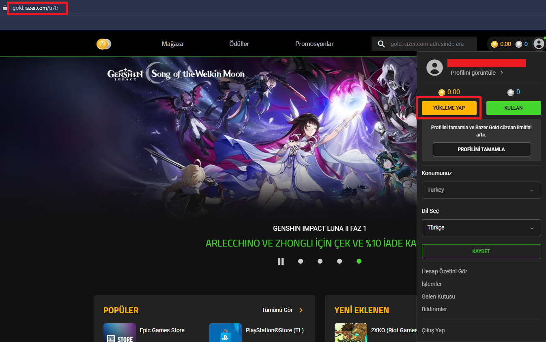Open the PlayStation Store (TL) thumbnail
Screen dimensions: 546x342
(x=226, y=333)
